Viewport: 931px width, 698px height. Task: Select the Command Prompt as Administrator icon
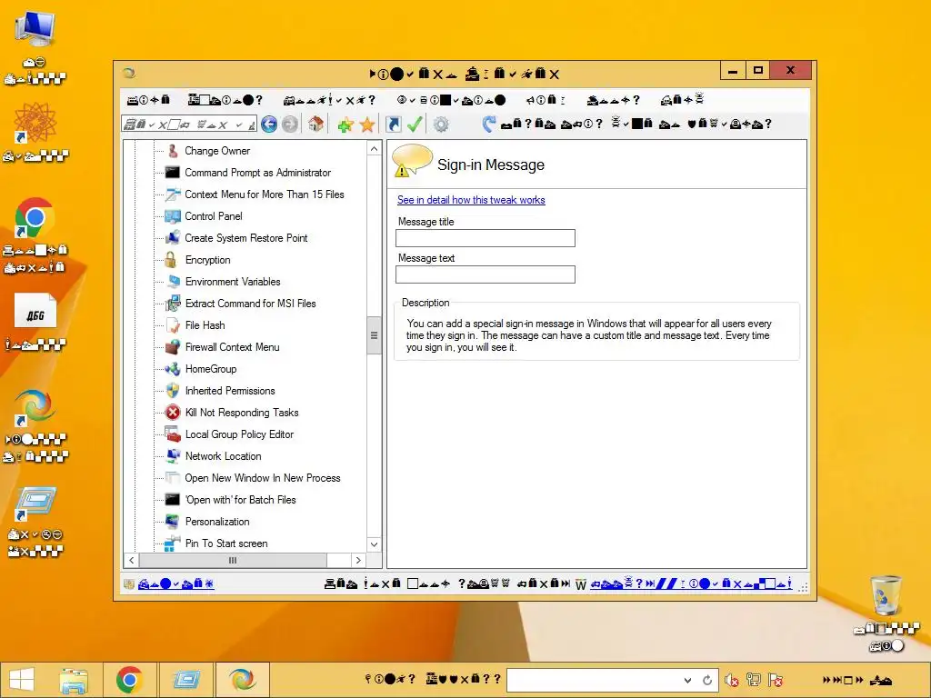pyautogui.click(x=172, y=173)
